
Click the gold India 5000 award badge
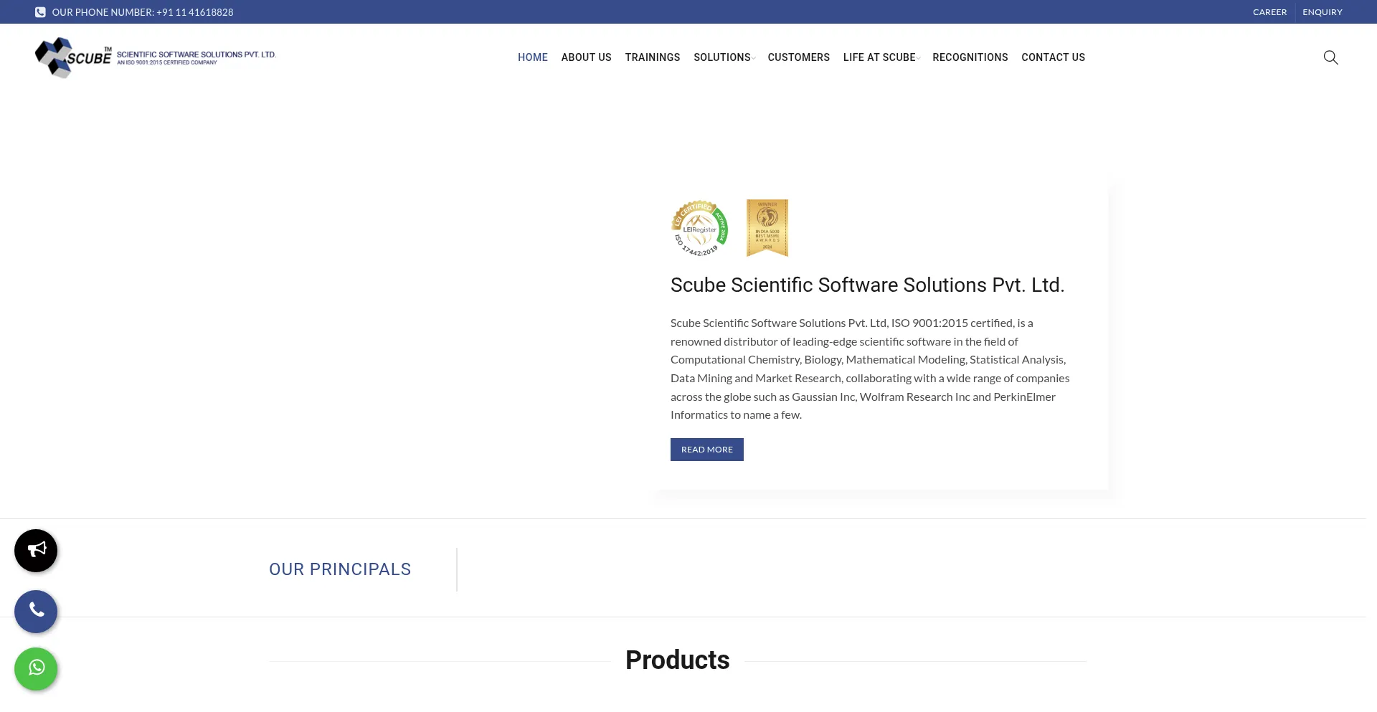point(767,228)
